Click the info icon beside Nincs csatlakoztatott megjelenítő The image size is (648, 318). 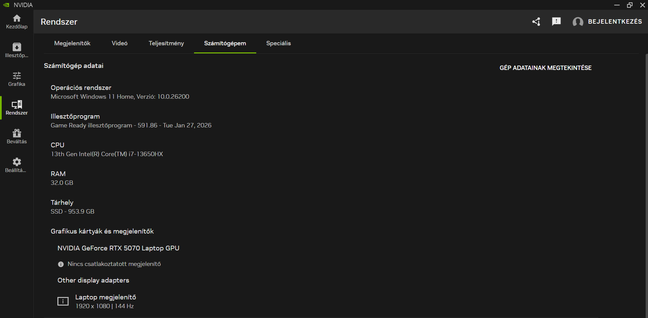coord(61,264)
